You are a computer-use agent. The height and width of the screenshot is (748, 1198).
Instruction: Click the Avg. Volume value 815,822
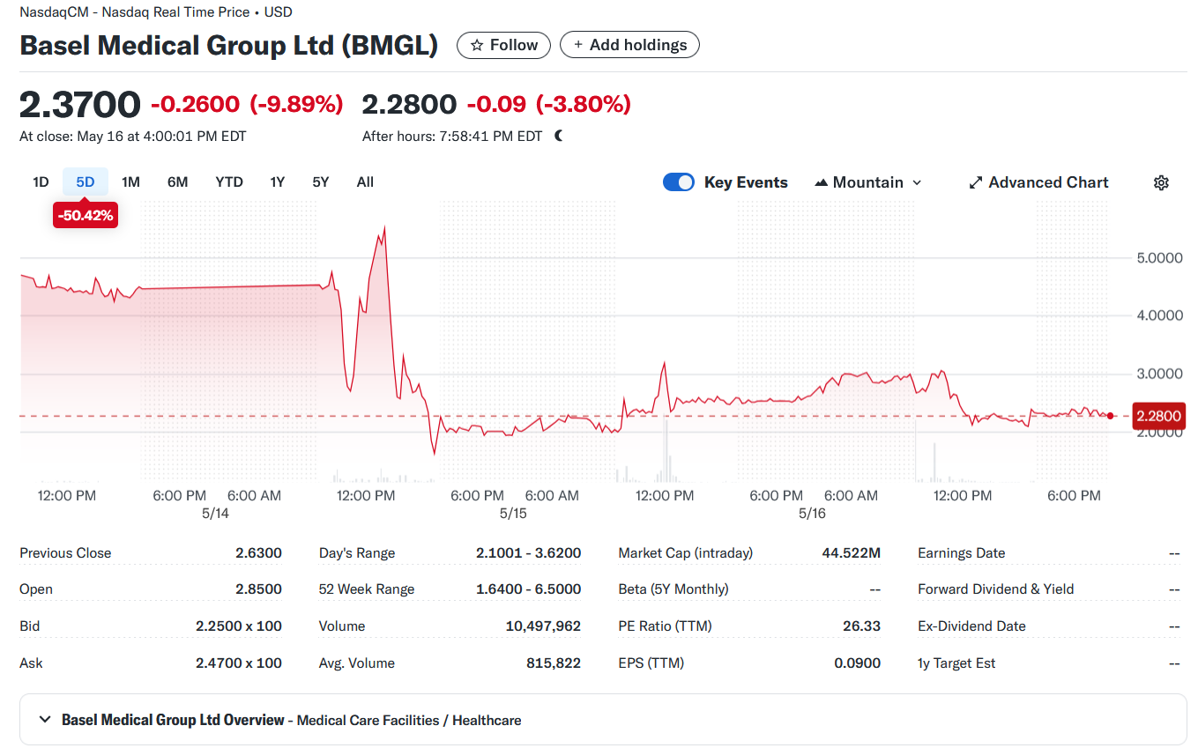point(554,663)
